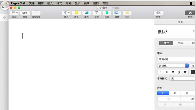This screenshot has height=110, width=196.
Task: Toggle the 格式 format inspector brush icon
Action: [x=190, y=13]
